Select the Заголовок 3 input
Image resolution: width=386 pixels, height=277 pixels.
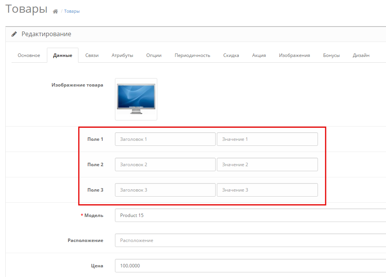[x=165, y=190]
